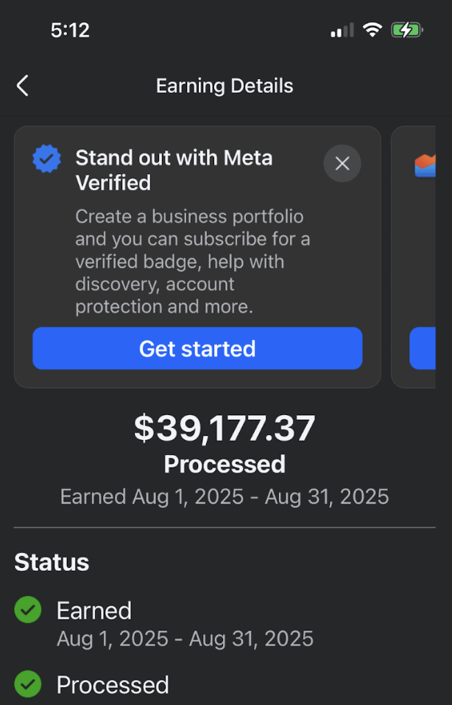
Task: Open the Earned status entry
Action: (x=93, y=610)
